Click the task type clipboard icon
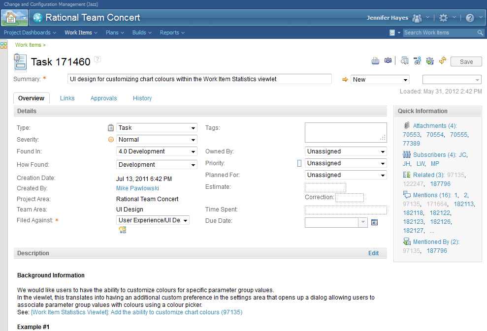This screenshot has height=331, width=487. coord(111,128)
